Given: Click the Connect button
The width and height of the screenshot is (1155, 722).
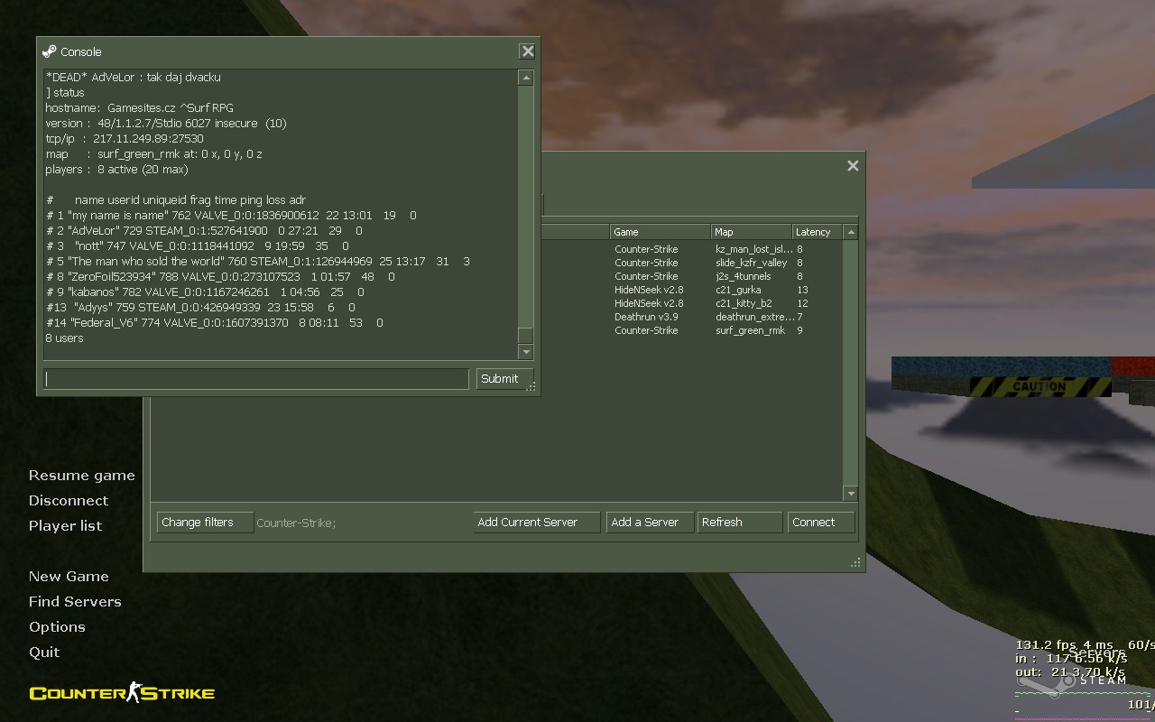Looking at the screenshot, I should (820, 523).
